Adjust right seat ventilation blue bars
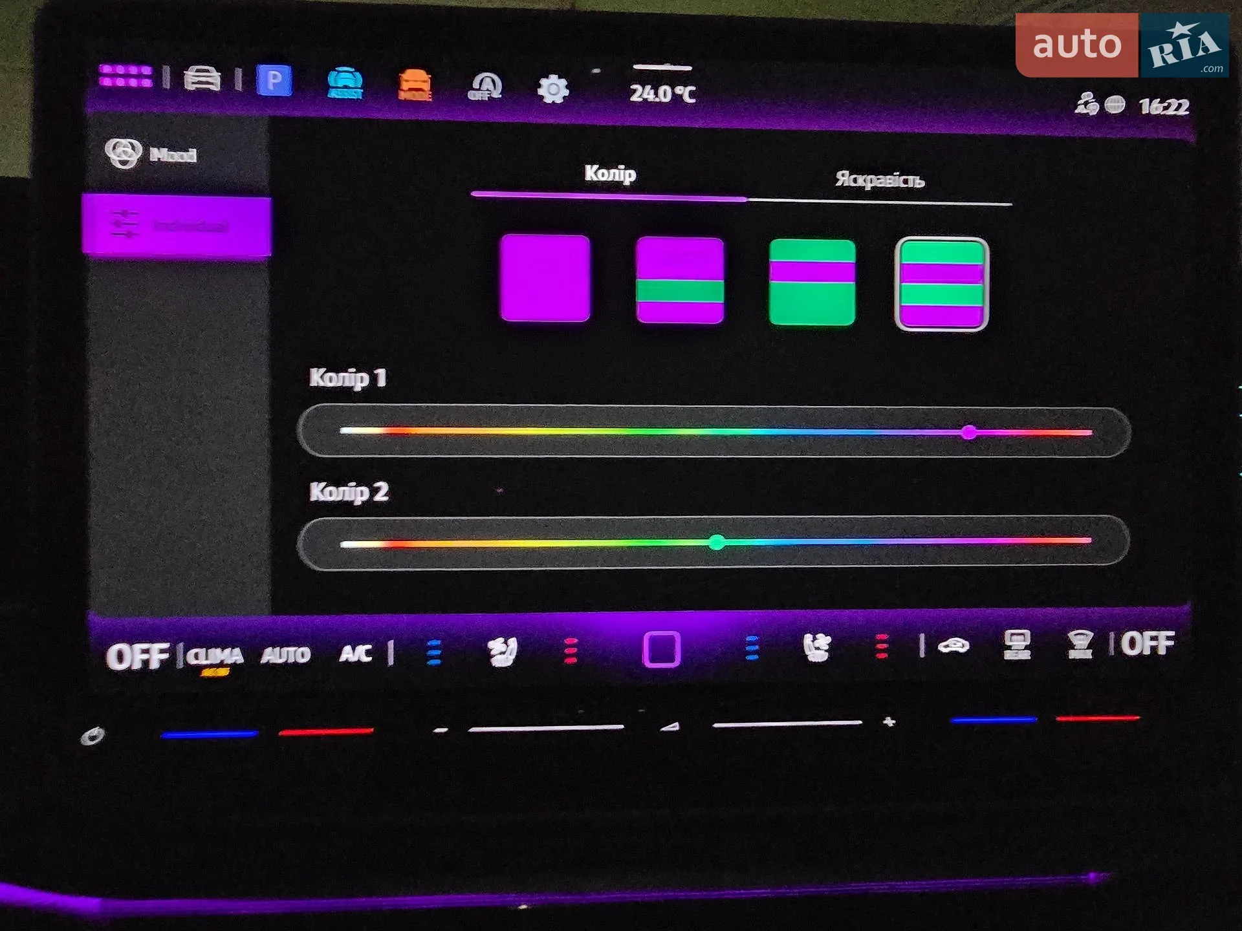 752,648
